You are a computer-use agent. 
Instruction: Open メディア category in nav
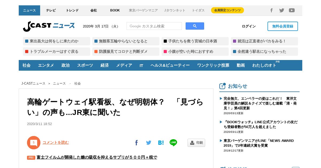coord(124,65)
